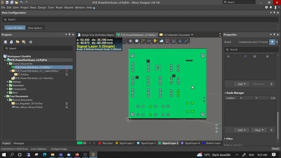Click the undo arrow in title bar
The height and width of the screenshot is (158, 281).
pos(22,2)
